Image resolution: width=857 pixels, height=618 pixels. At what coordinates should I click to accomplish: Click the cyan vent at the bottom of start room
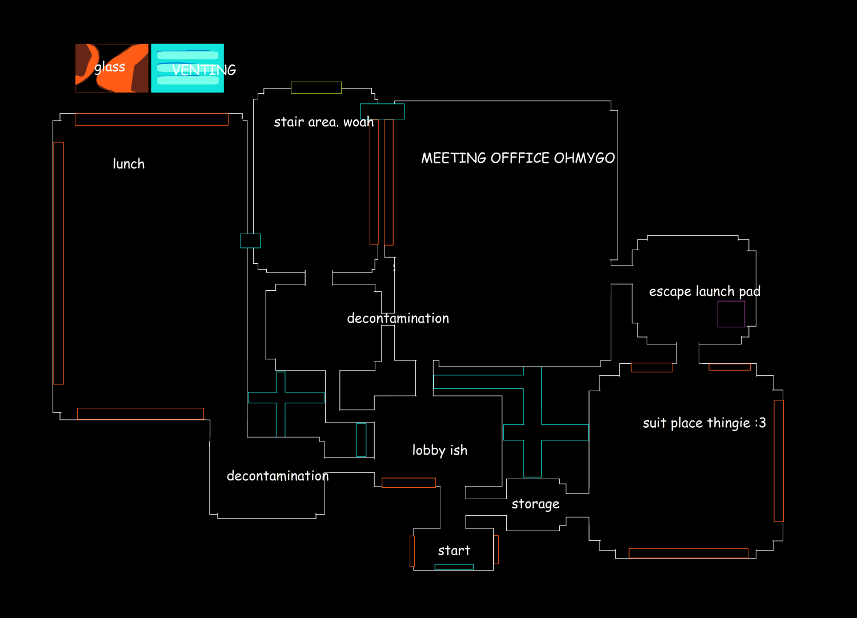(454, 567)
